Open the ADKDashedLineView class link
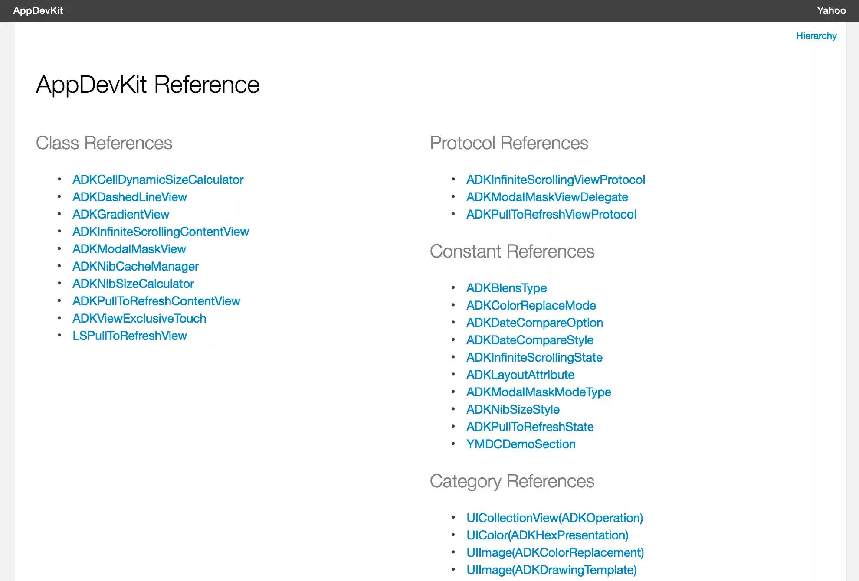 [x=129, y=197]
